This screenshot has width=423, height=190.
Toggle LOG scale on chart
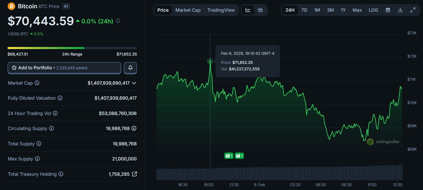[373, 10]
